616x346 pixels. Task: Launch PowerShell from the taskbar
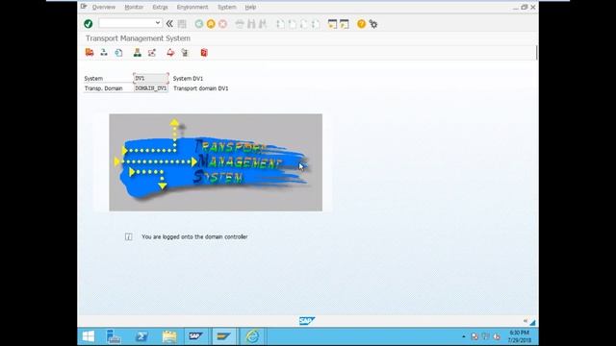[x=141, y=336]
